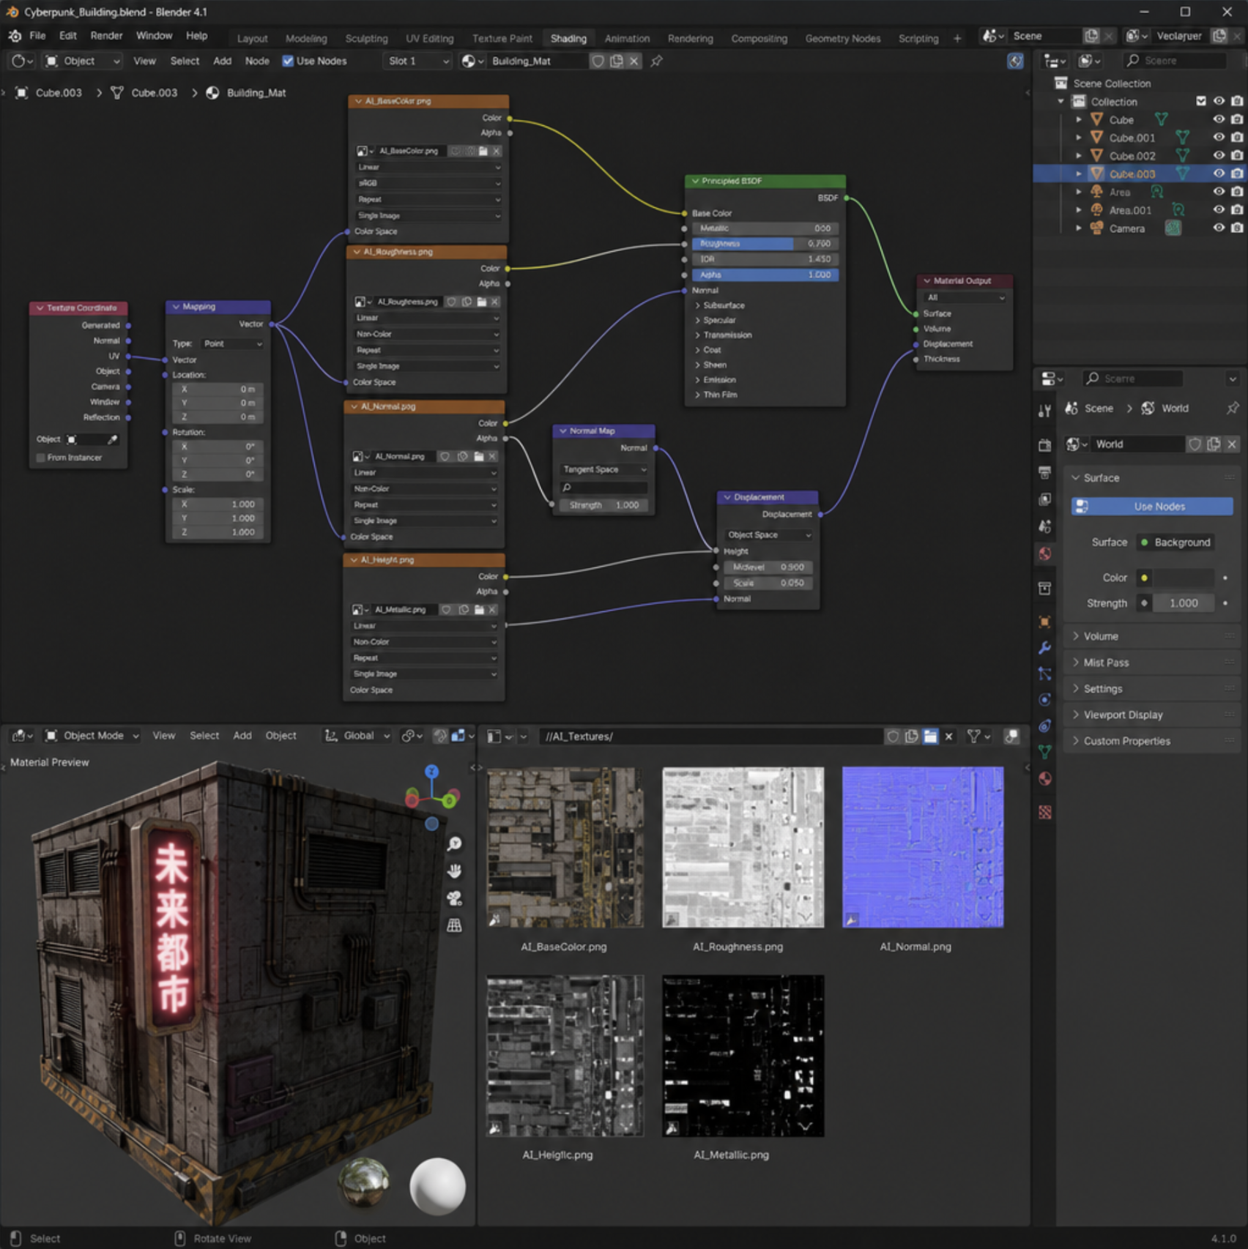Toggle the Use Nodes checkbox
This screenshot has width=1248, height=1249.
tap(288, 61)
